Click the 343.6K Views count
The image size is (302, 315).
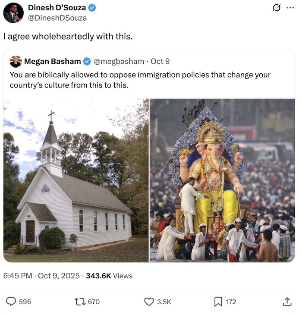click(x=109, y=276)
